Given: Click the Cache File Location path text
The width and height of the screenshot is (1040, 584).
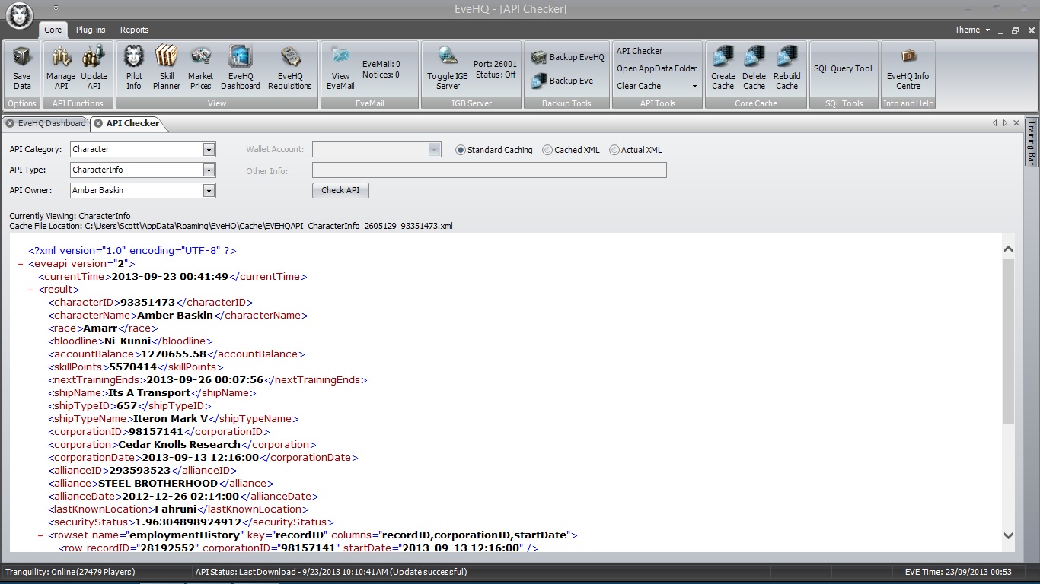Looking at the screenshot, I should (x=231, y=226).
